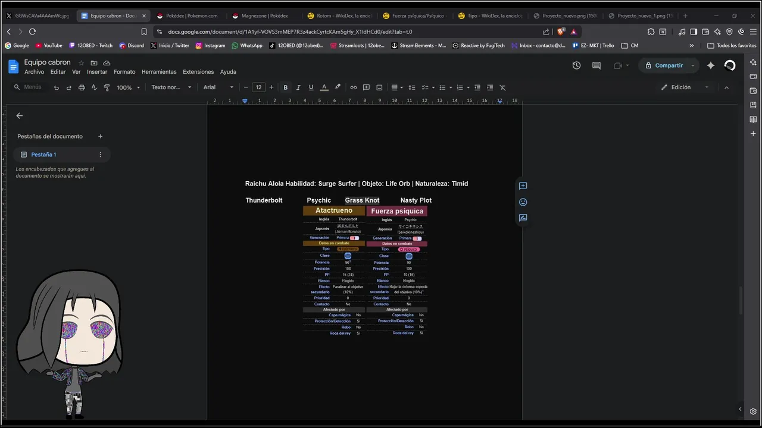Image resolution: width=762 pixels, height=428 pixels.
Task: Move document to folder icon
Action: pyautogui.click(x=94, y=63)
